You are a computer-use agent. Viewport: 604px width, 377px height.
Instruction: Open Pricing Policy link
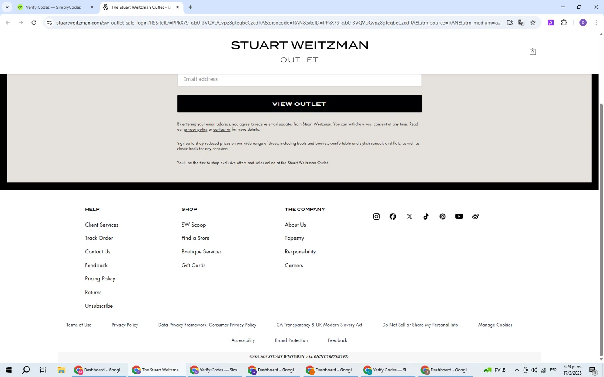click(x=100, y=279)
